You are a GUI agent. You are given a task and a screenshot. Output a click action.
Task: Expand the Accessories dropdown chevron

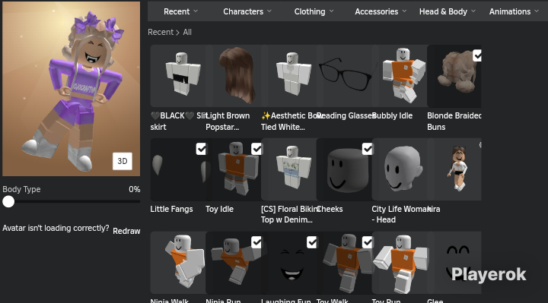pyautogui.click(x=404, y=11)
